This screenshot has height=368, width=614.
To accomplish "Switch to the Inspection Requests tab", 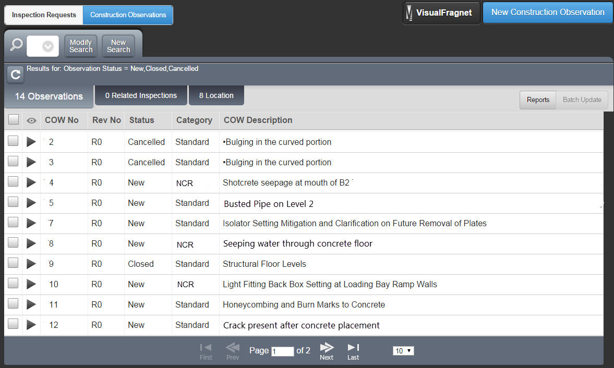I will 44,15.
